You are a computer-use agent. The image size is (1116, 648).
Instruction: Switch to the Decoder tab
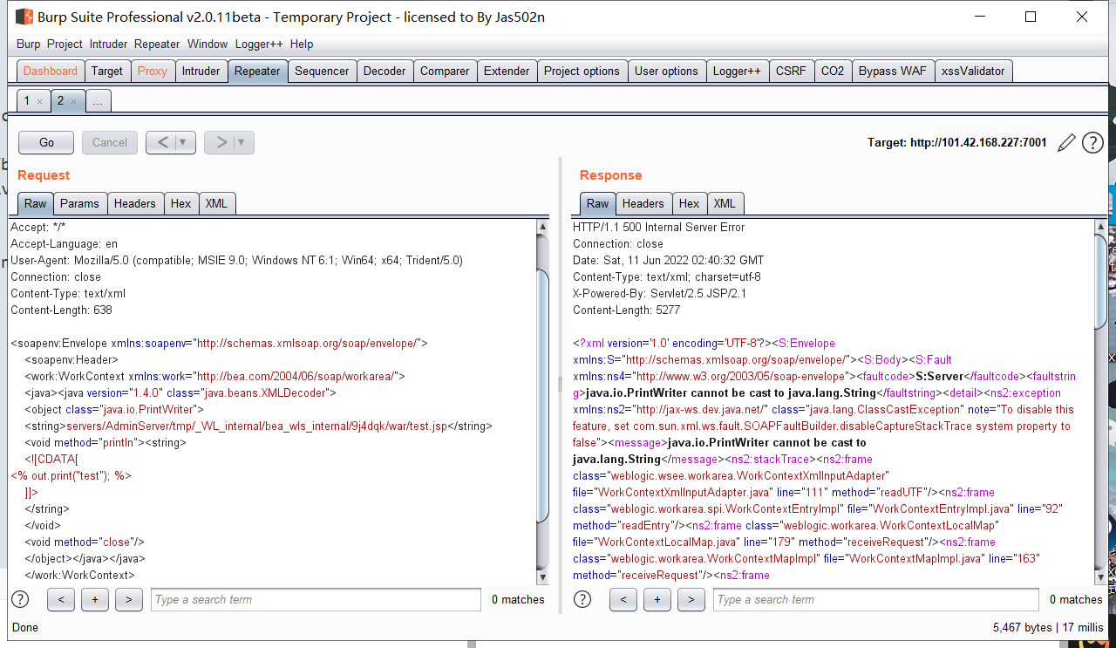[384, 72]
